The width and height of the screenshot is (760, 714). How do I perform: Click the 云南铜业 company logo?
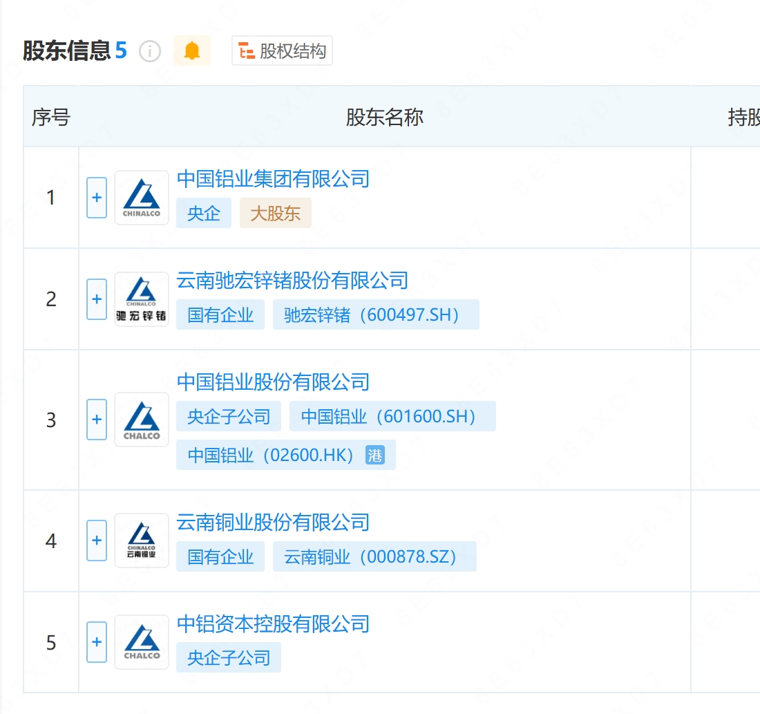142,541
